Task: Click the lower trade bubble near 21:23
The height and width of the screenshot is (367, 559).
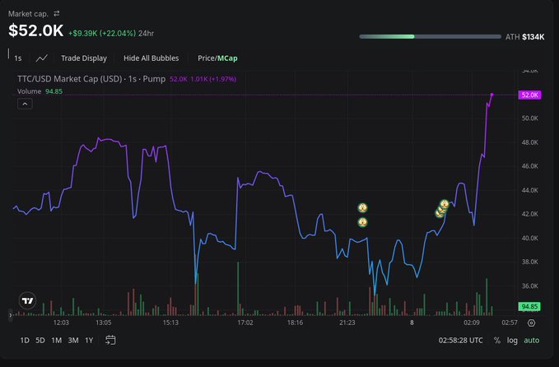Action: 362,222
